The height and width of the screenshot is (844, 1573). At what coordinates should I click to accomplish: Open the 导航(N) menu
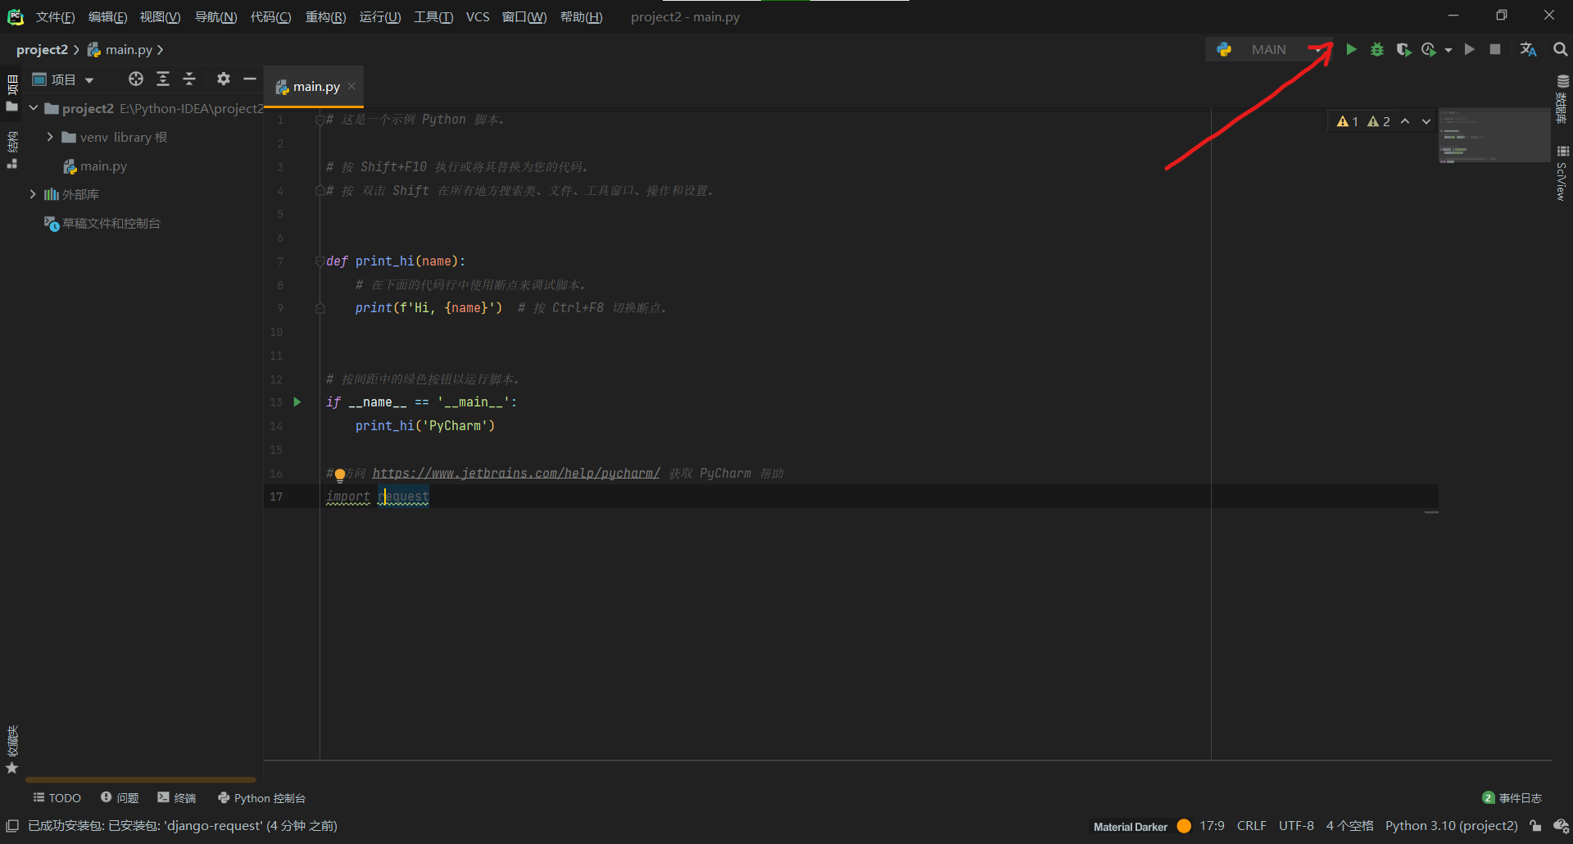point(215,17)
